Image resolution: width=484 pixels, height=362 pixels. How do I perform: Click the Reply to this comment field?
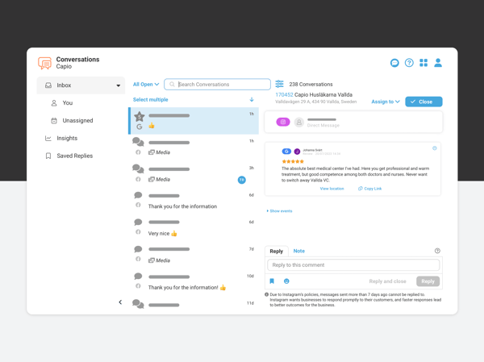pyautogui.click(x=353, y=264)
